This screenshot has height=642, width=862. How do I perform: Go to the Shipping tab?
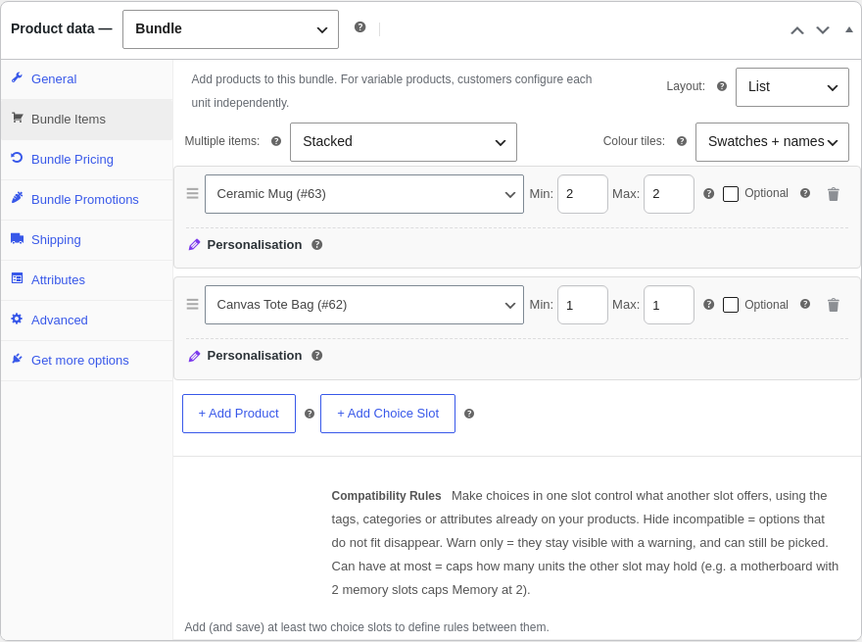pyautogui.click(x=87, y=240)
